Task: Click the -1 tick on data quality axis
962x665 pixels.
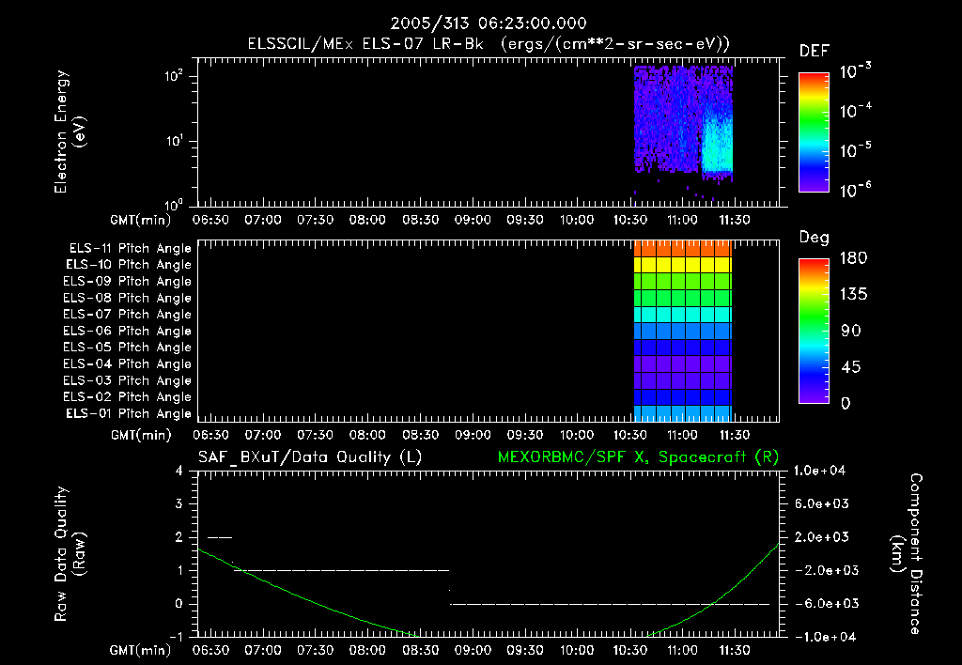Action: click(x=176, y=637)
